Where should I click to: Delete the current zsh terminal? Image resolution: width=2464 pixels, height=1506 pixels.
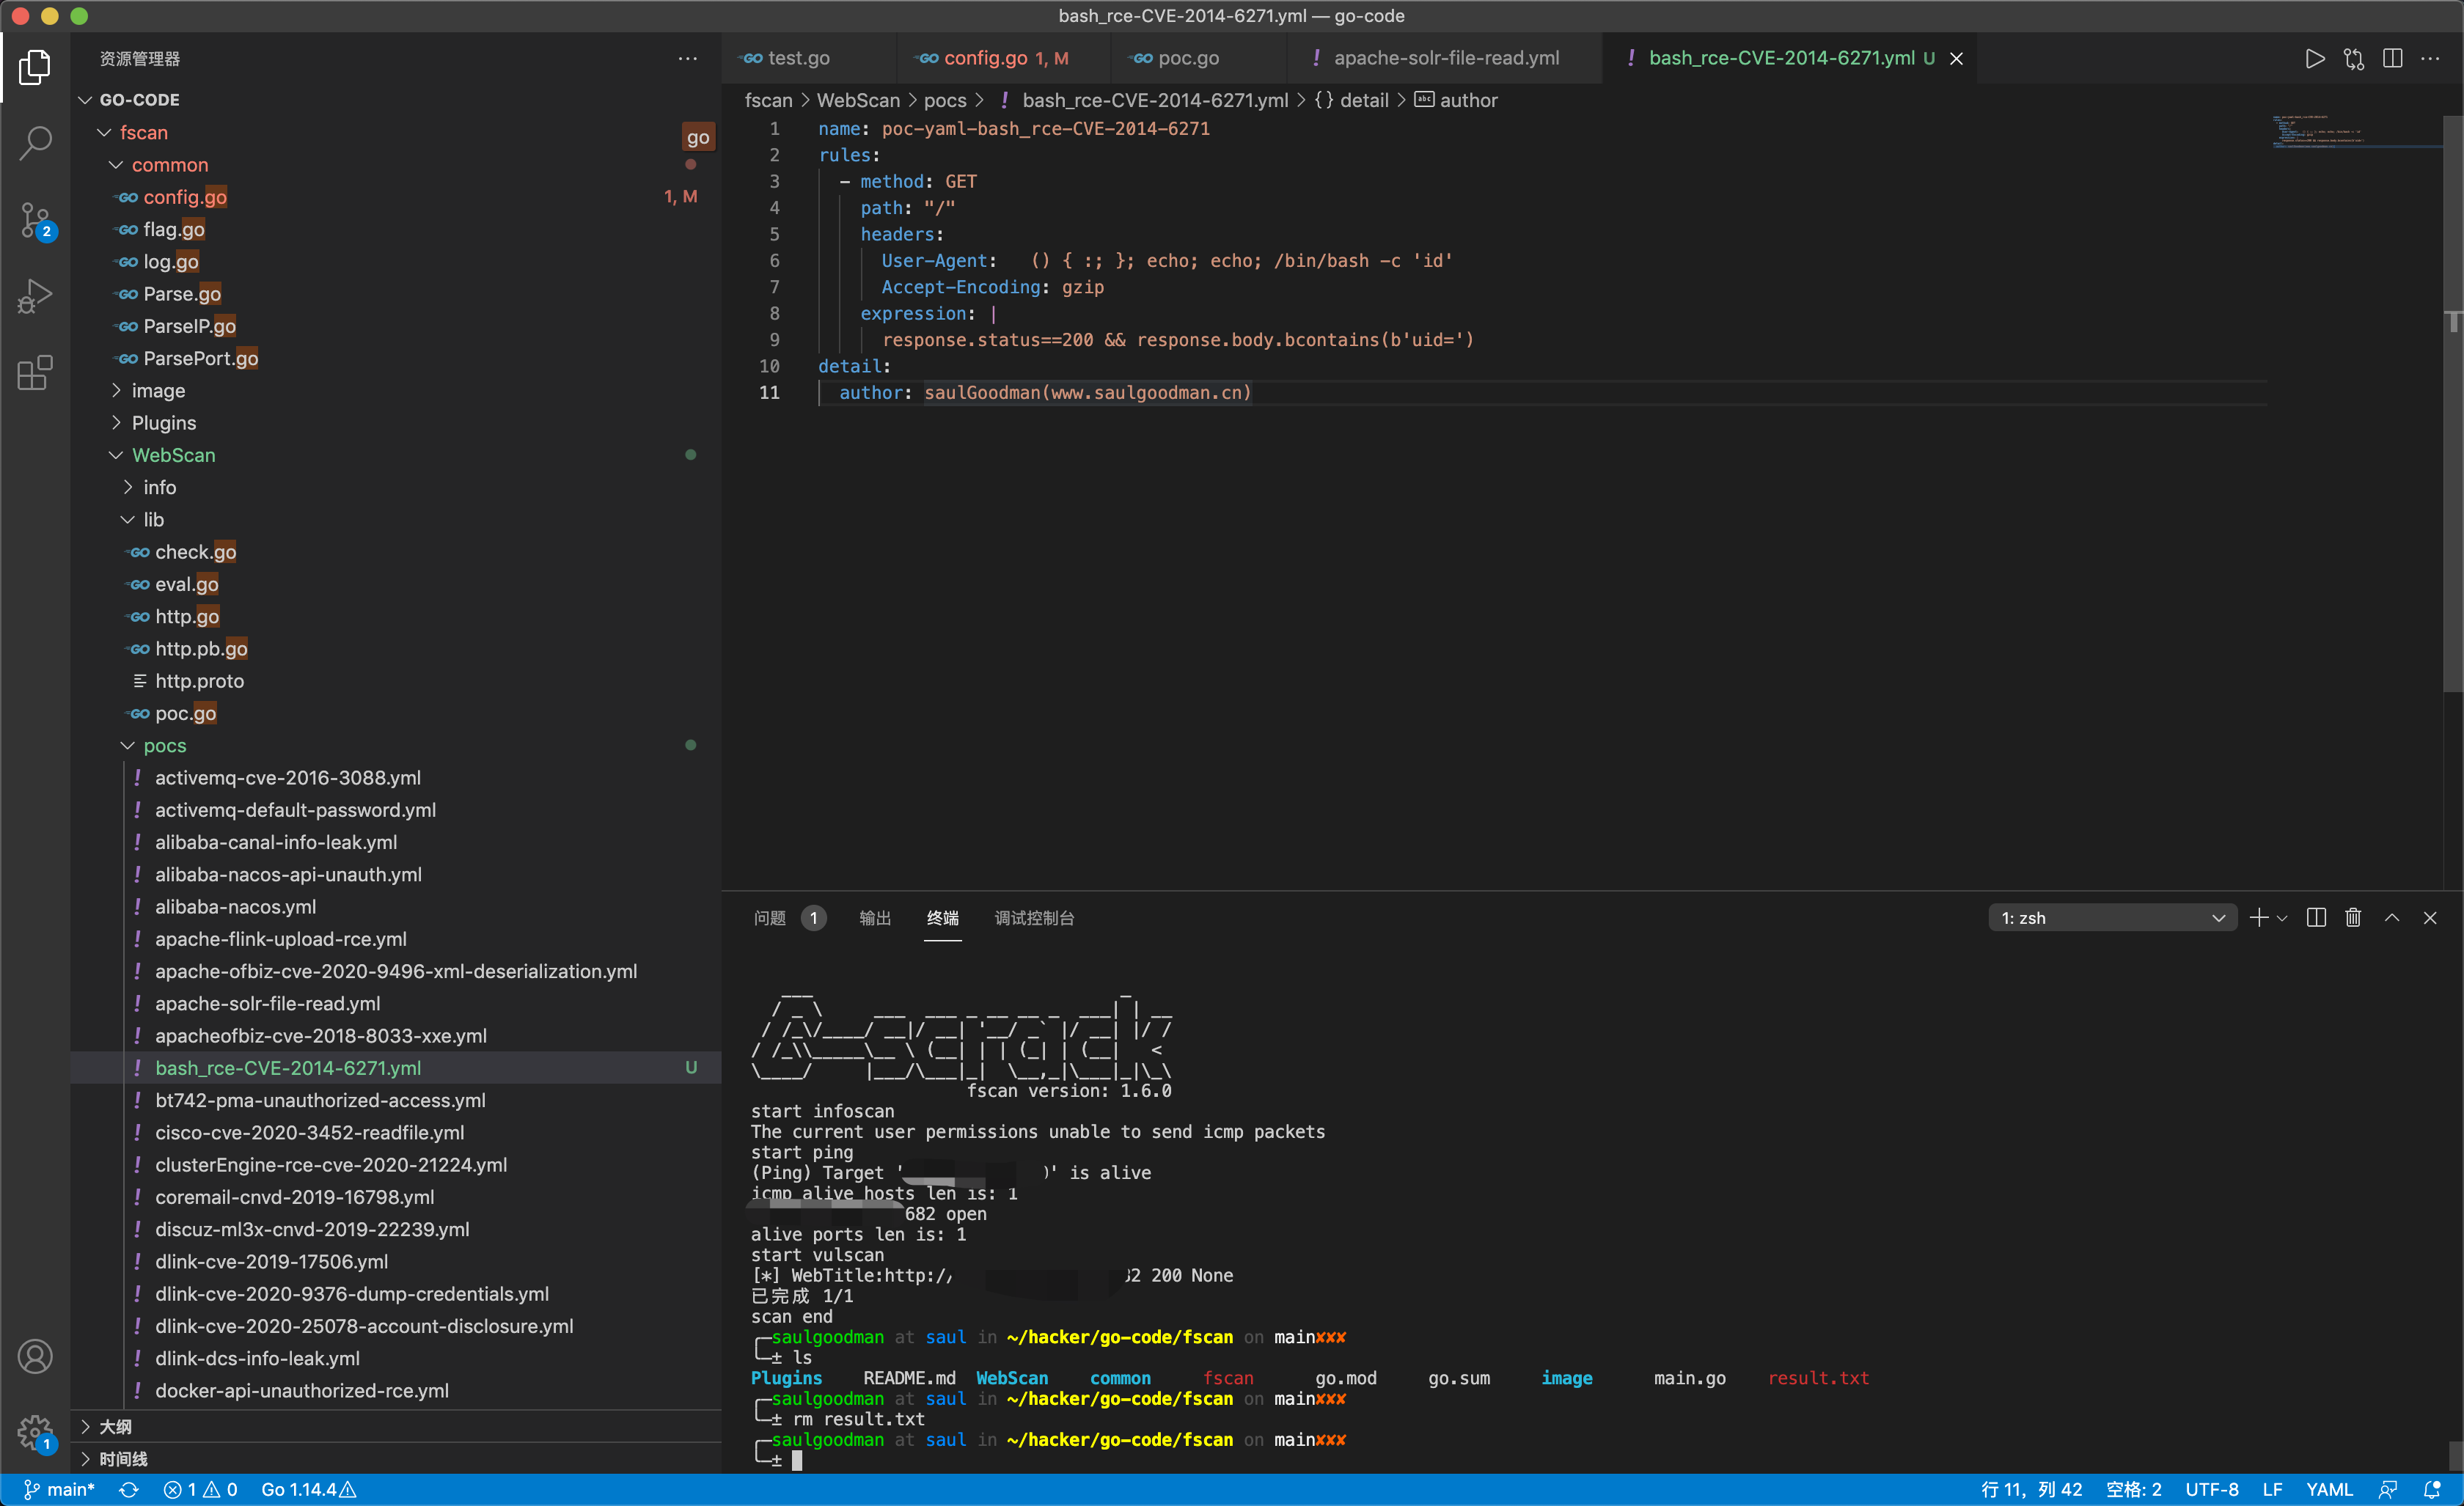(x=2353, y=917)
